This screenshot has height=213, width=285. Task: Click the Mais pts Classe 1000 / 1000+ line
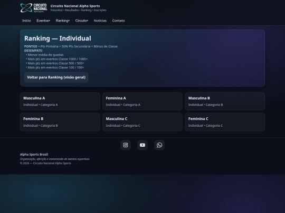(x=56, y=59)
